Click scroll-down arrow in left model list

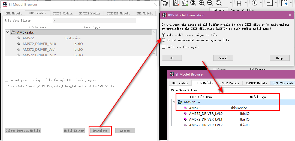click(x=154, y=53)
